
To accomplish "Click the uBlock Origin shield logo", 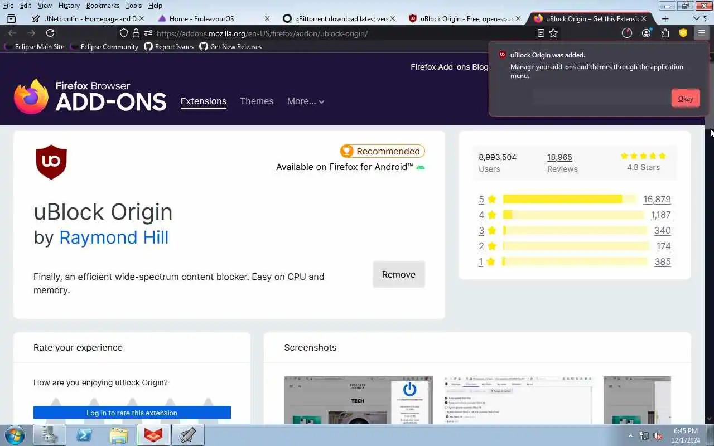I will (51, 162).
